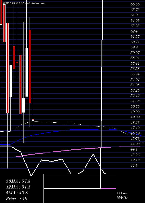
Task: Click the tall white candle body near 56
Action: click(x=27, y=72)
